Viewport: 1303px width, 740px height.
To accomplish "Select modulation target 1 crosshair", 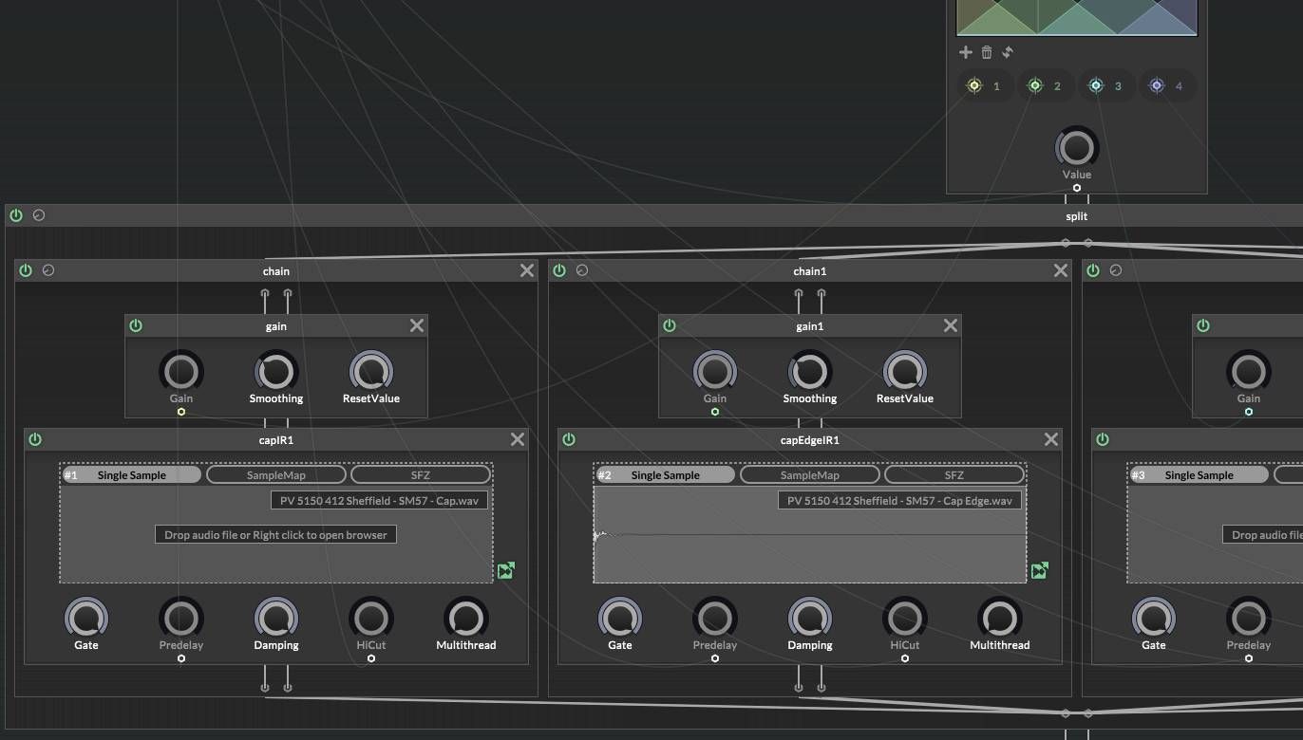I will 973,85.
